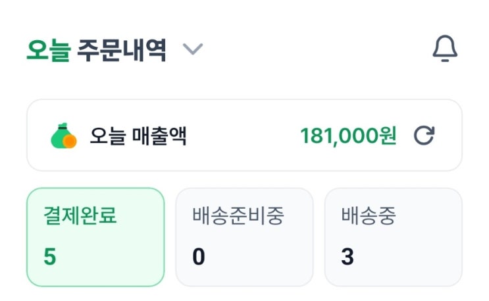Show orders in the 배송중 tab
This screenshot has width=489, height=301.
393,237
